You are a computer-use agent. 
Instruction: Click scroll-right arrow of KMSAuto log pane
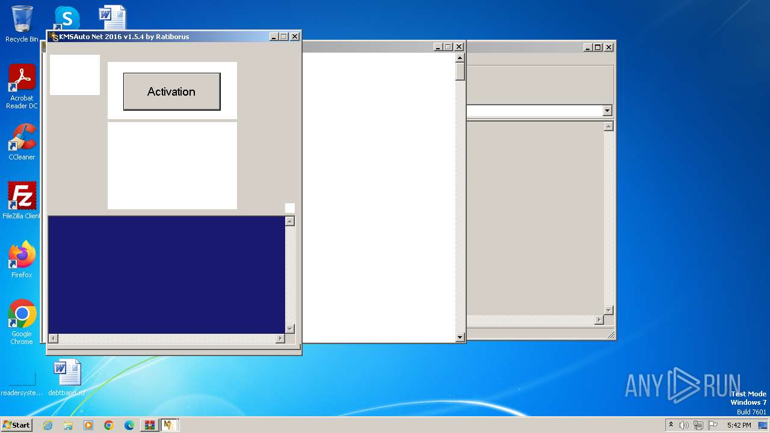pyautogui.click(x=280, y=339)
